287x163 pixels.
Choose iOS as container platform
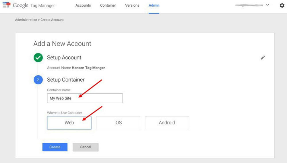pos(118,123)
